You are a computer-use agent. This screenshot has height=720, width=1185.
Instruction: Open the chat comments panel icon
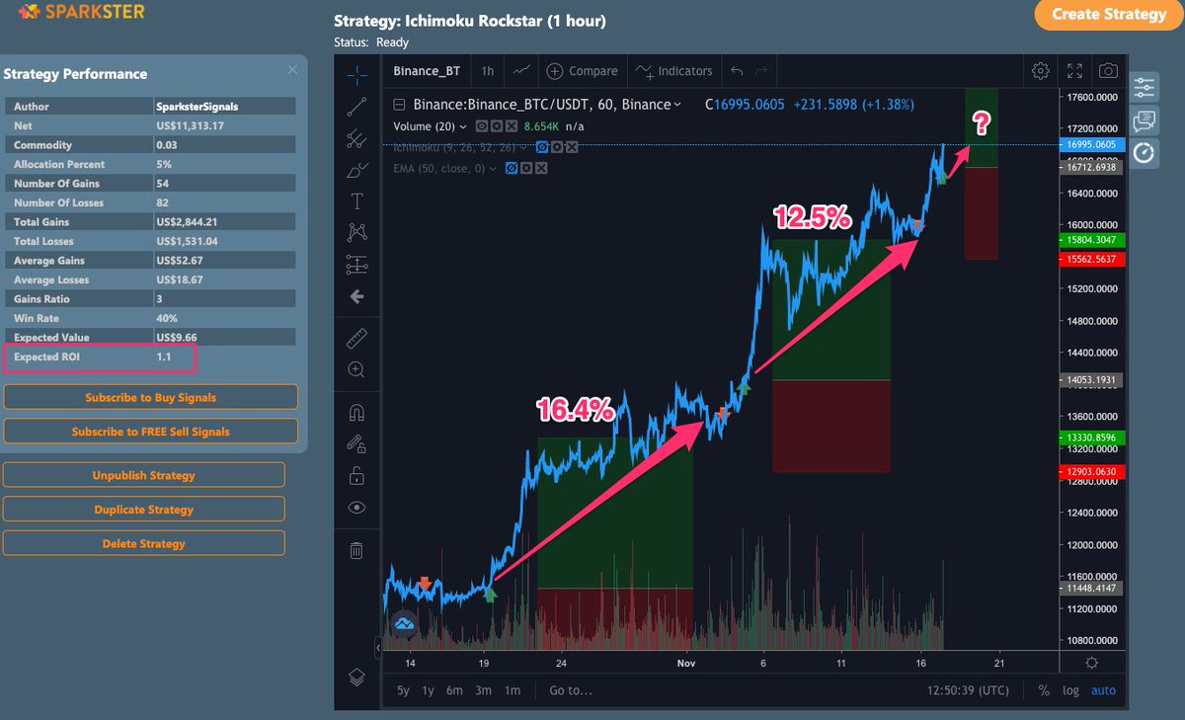1145,120
